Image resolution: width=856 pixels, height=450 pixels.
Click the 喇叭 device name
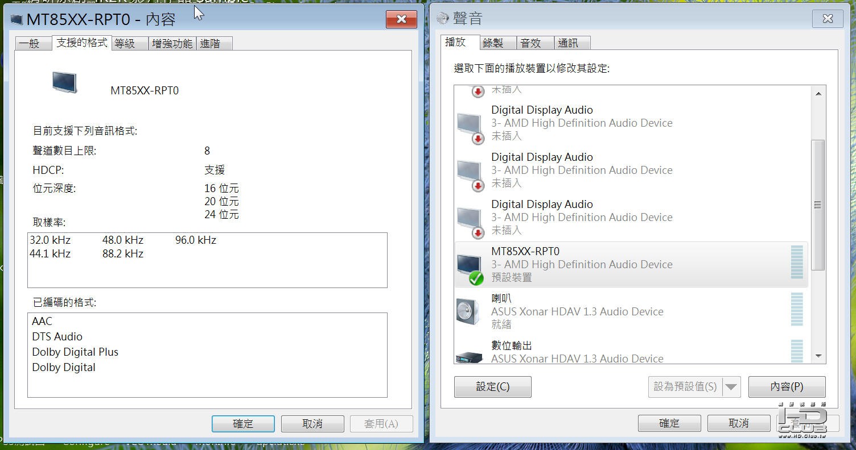pyautogui.click(x=501, y=298)
